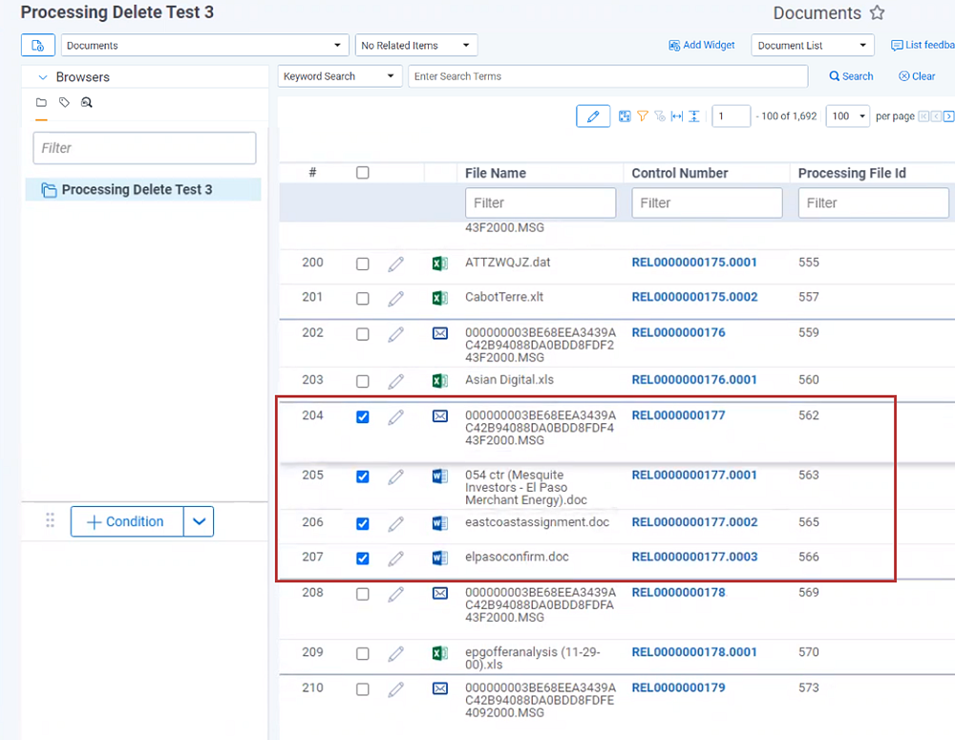Click the view info button beside Documents dropdown
This screenshot has width=955, height=740.
coord(38,45)
